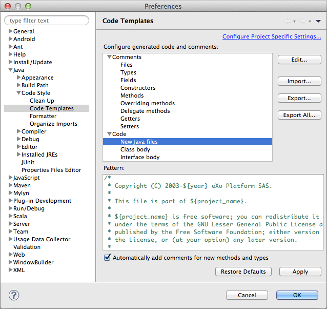Expand the Installed JREs node
Screen dimensions: 327x309
(19, 154)
